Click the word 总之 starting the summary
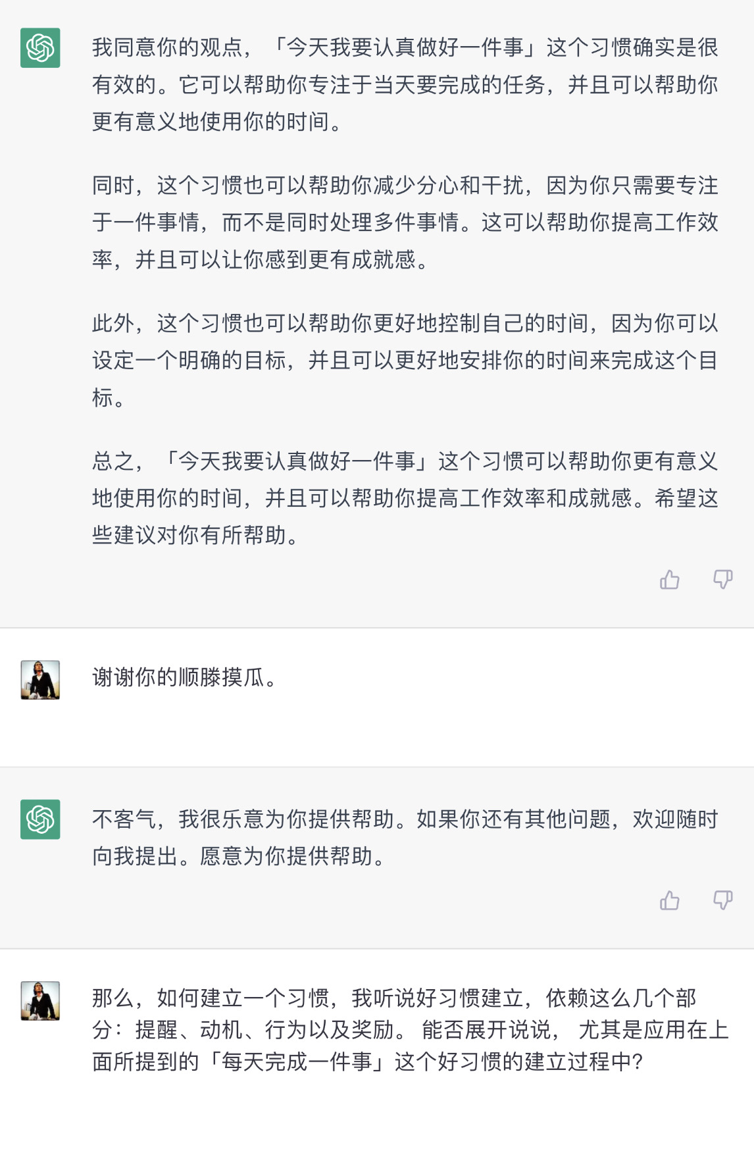 coord(113,461)
